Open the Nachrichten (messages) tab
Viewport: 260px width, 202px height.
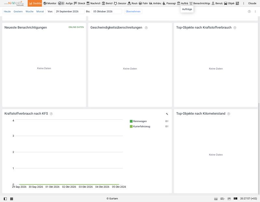[94, 3]
